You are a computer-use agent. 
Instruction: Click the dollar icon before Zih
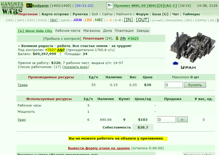click(x=117, y=38)
